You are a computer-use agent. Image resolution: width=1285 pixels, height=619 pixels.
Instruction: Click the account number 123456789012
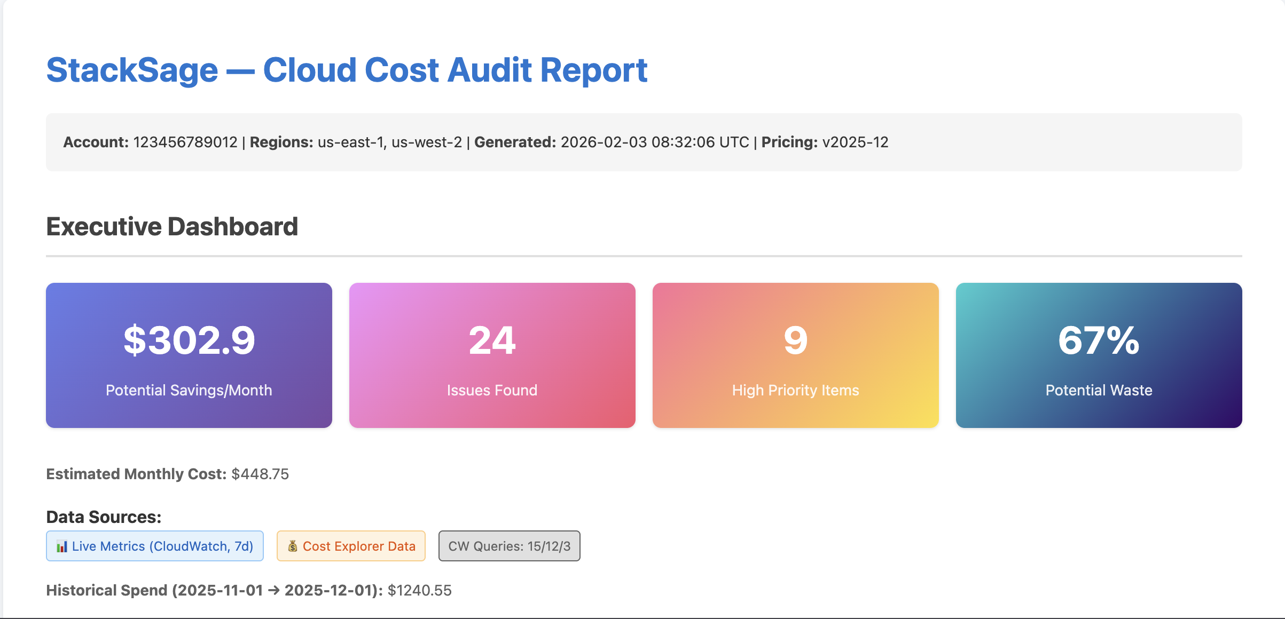click(185, 142)
